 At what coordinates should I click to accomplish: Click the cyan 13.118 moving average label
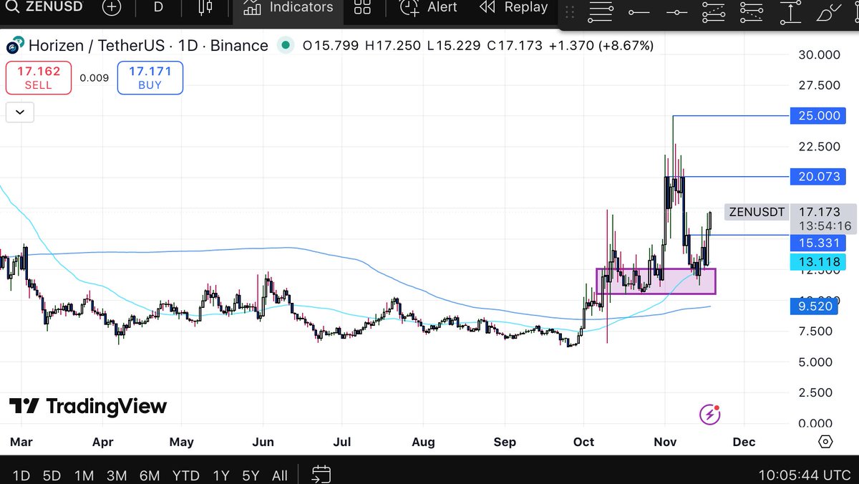tap(818, 261)
